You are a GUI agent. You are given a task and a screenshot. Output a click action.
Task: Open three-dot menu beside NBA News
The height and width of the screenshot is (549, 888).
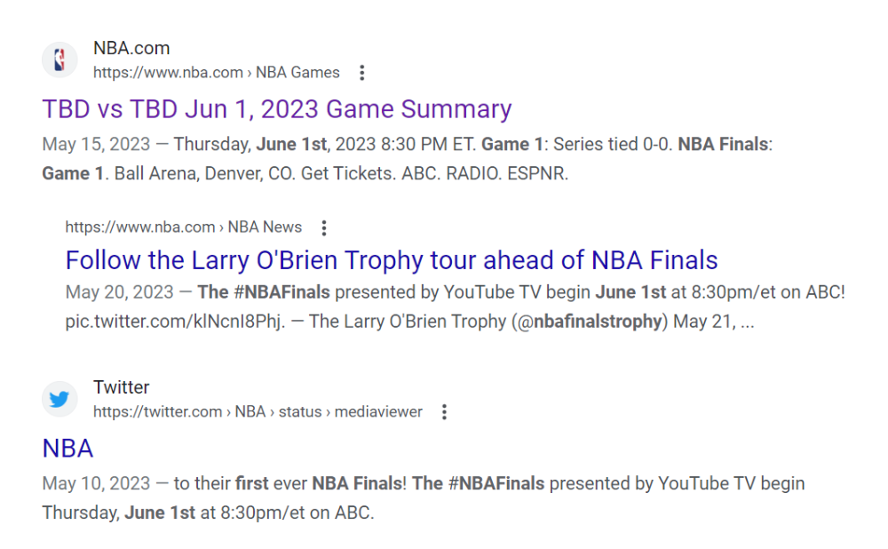tap(324, 227)
